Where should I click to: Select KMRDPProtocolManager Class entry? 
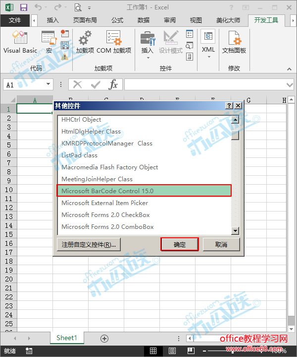tap(144, 143)
